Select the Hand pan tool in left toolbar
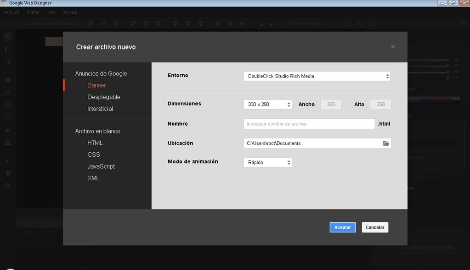Viewport: 470px width, 270px height. [8, 173]
